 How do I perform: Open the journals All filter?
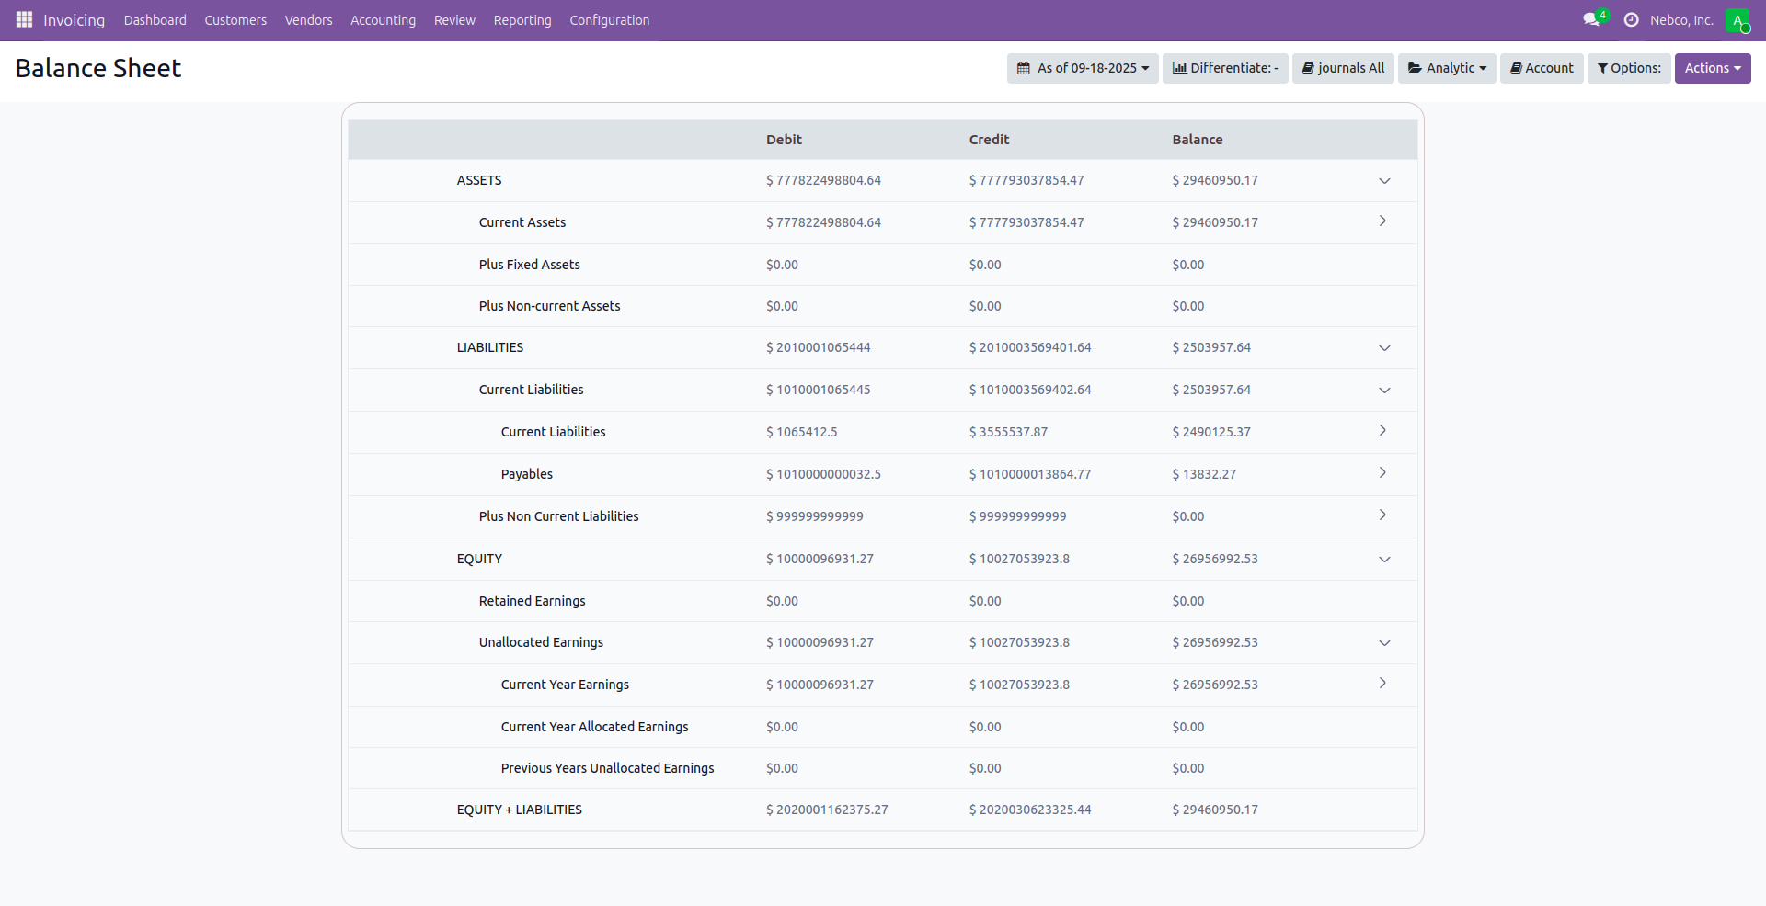coord(1343,68)
